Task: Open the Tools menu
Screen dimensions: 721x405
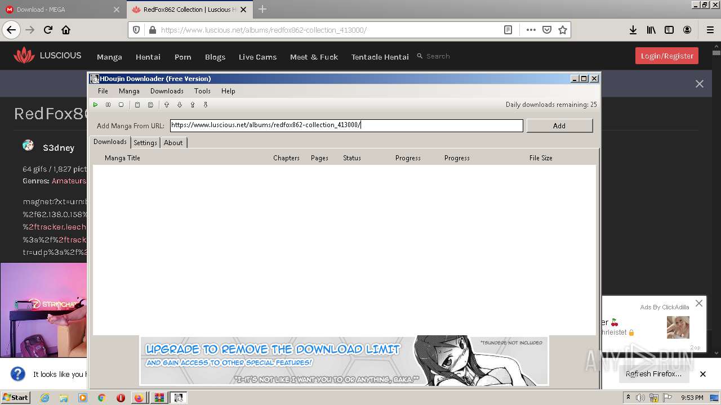Action: point(202,91)
